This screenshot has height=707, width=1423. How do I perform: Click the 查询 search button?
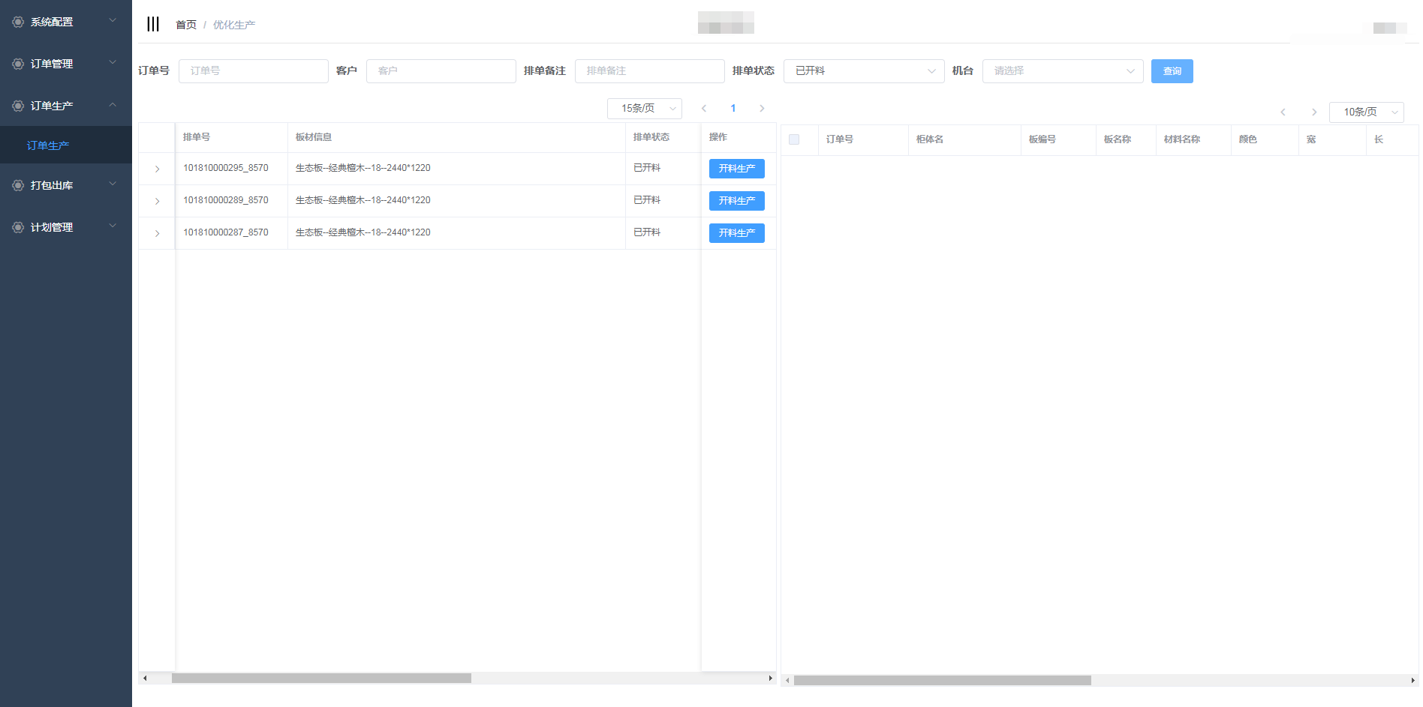point(1172,71)
